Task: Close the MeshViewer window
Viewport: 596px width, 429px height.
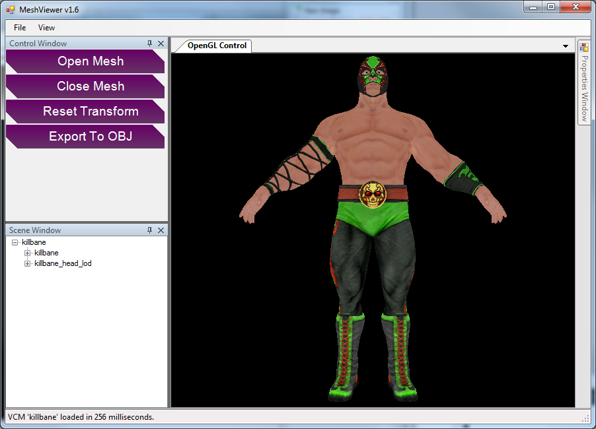Action: [576, 7]
